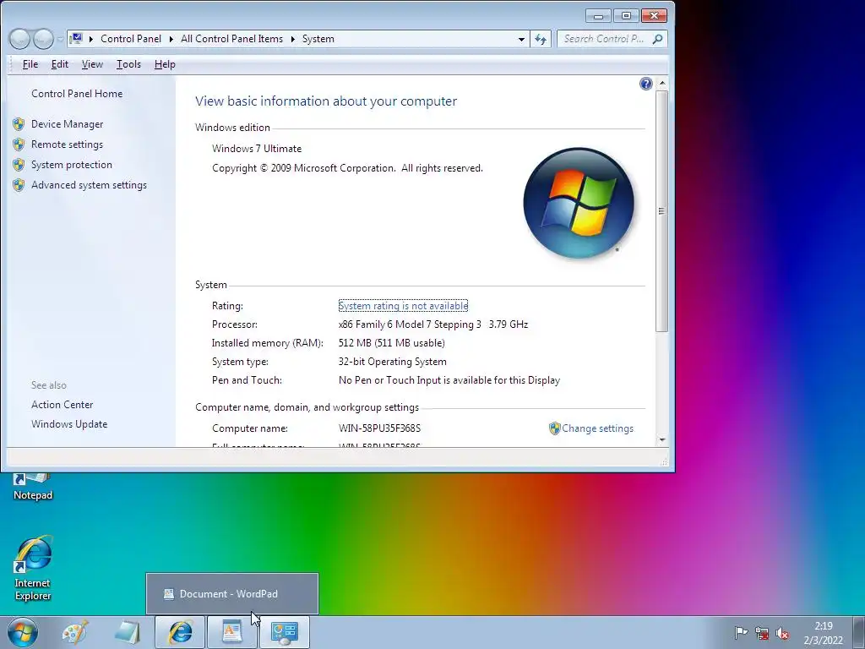Expand the arrow before Control Panel breadcrumb
The height and width of the screenshot is (649, 865).
pyautogui.click(x=90, y=39)
